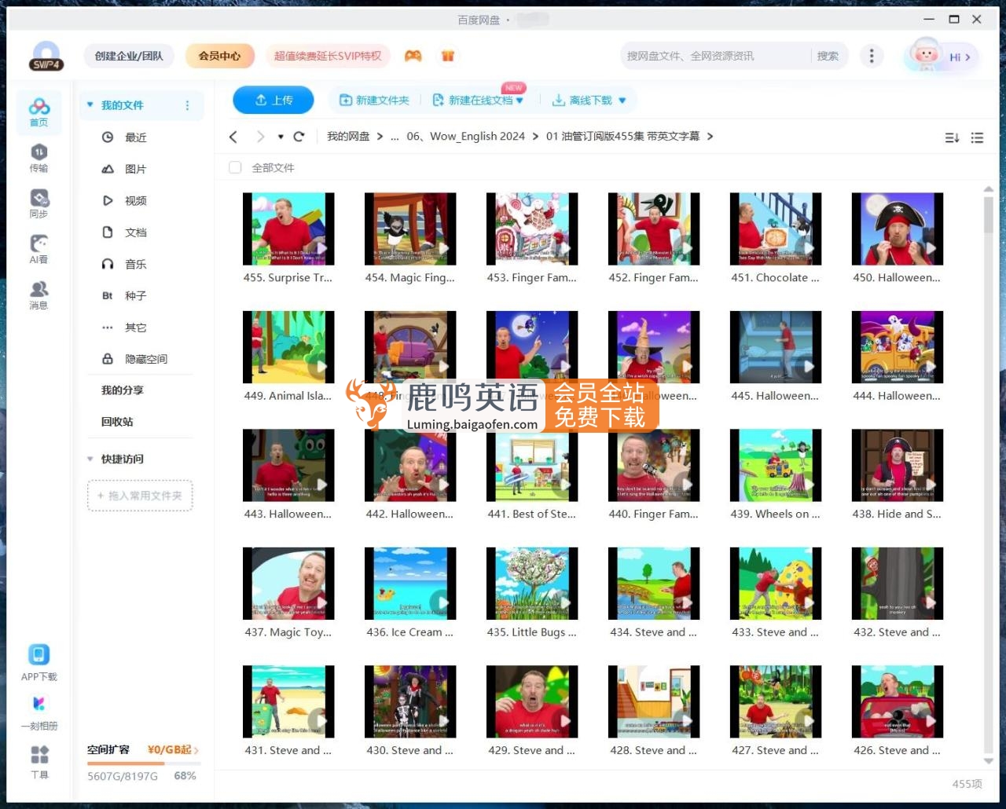The width and height of the screenshot is (1006, 809).
Task: Select video 436. Ice Cream thumbnail
Action: (x=410, y=584)
